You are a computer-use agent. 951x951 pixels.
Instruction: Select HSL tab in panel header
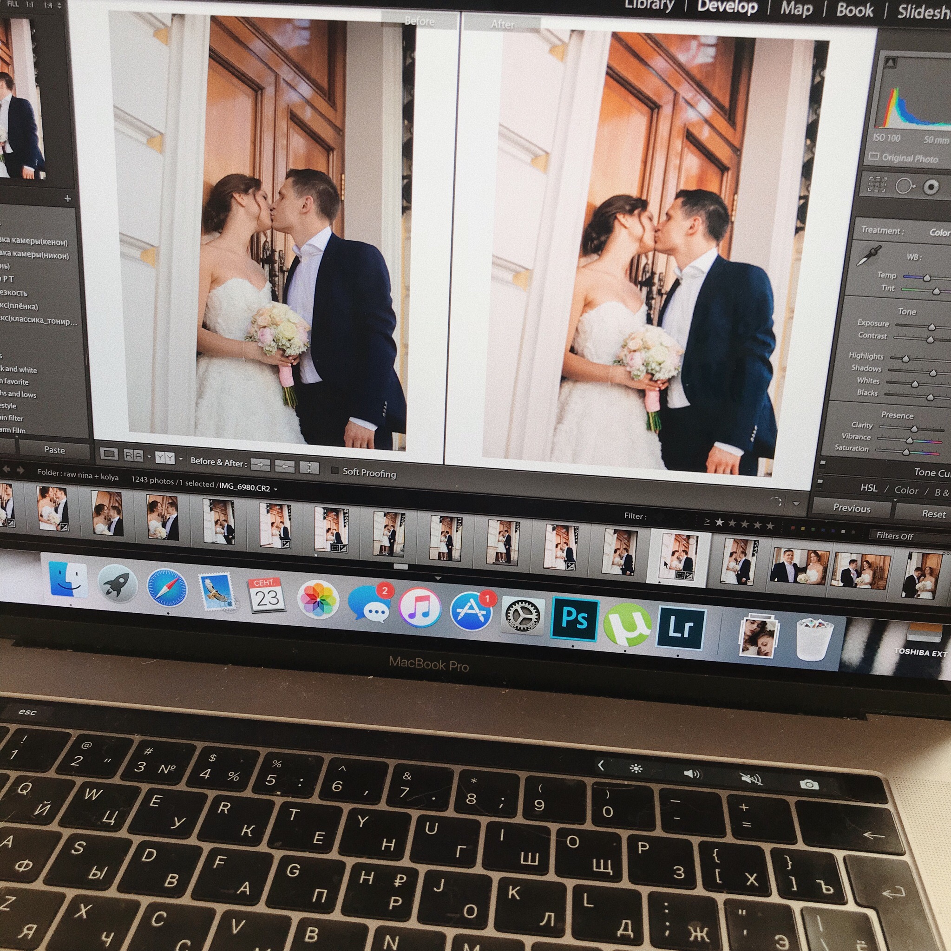pos(869,488)
